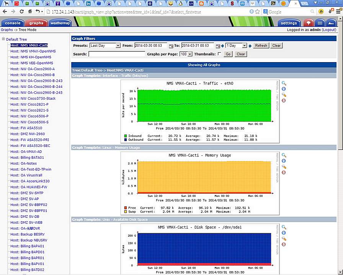Collapse the Default Tree node

coord(3,39)
